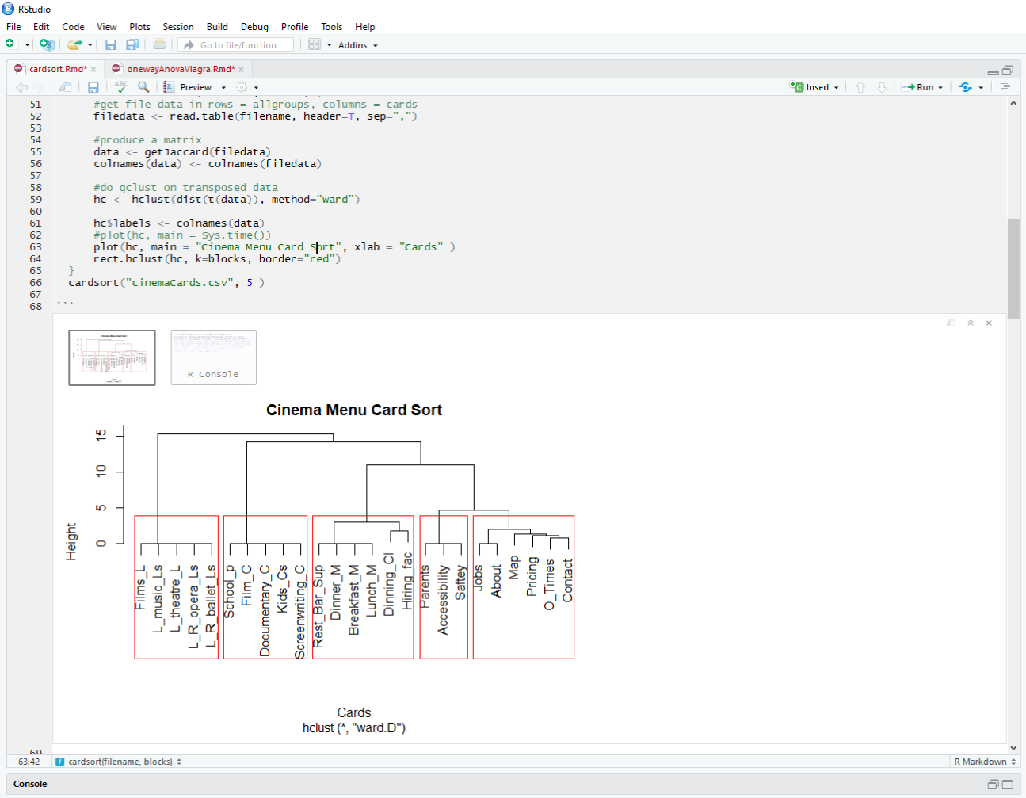
Task: Click the Print icon in main toolbar
Action: 159,44
